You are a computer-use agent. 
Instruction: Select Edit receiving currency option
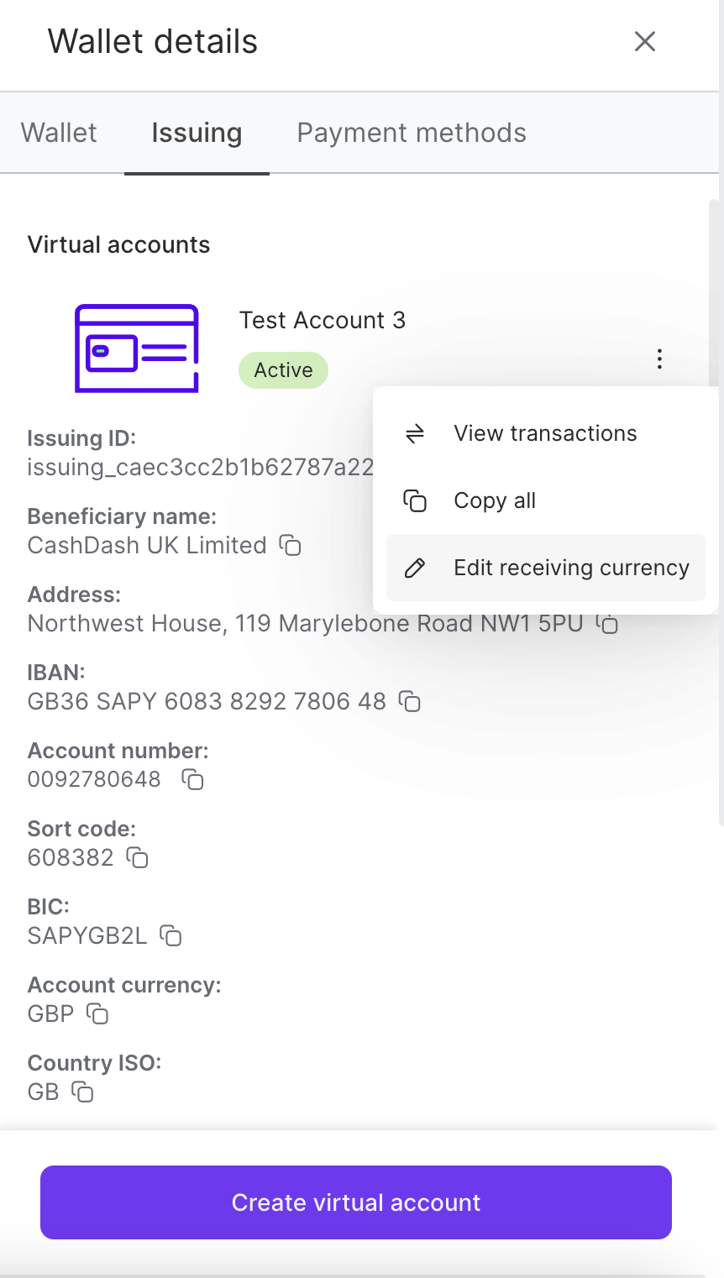570,568
